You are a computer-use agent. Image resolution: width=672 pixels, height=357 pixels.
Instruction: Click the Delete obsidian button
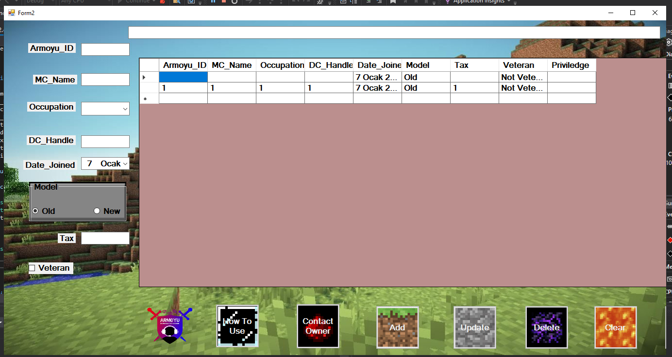click(x=547, y=327)
